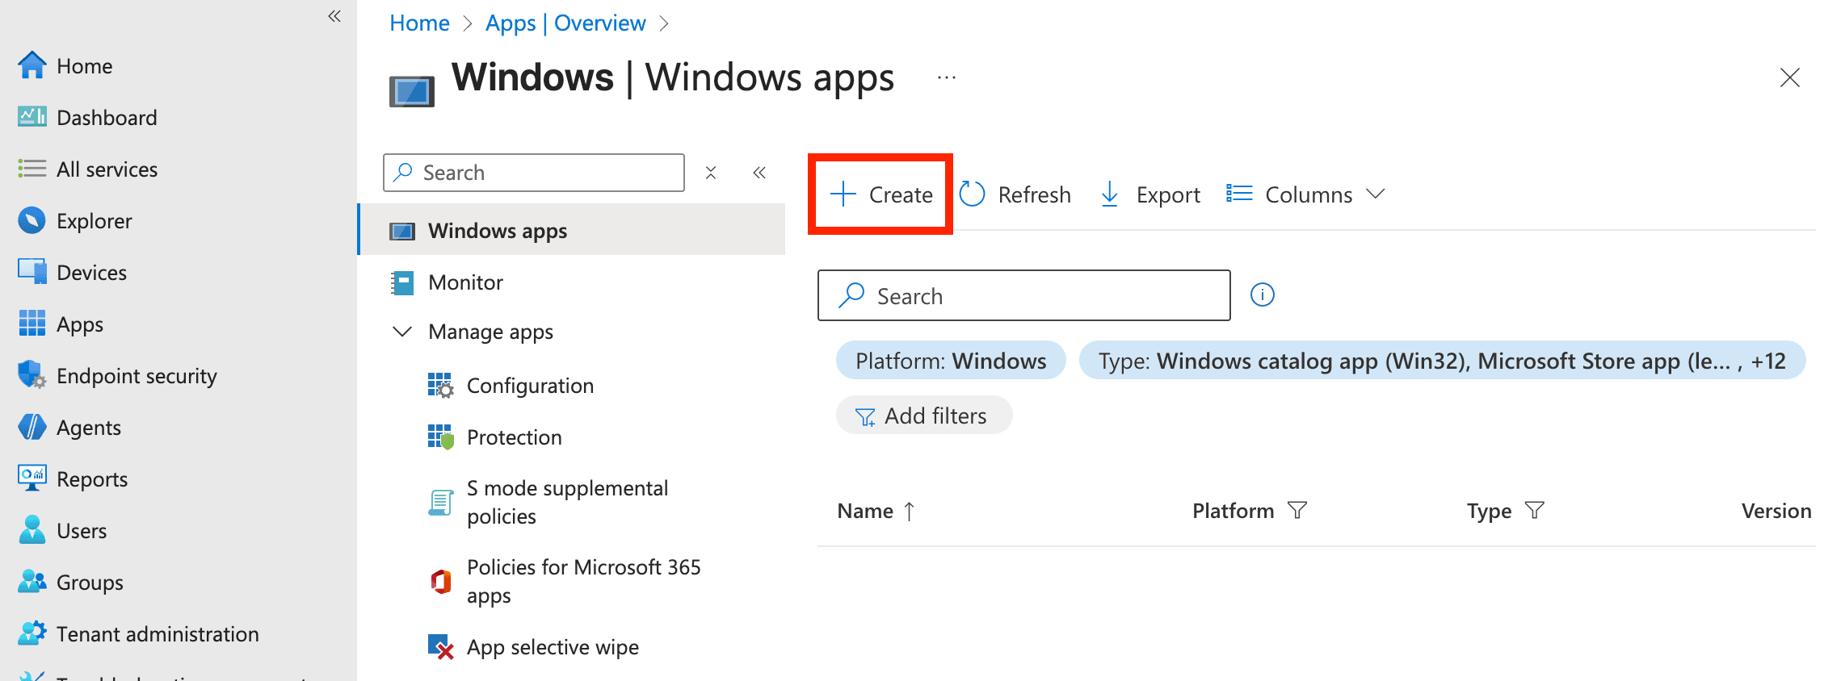Screen dimensions: 1845x681
Task: Click the Configuration grid-gear icon
Action: click(441, 386)
